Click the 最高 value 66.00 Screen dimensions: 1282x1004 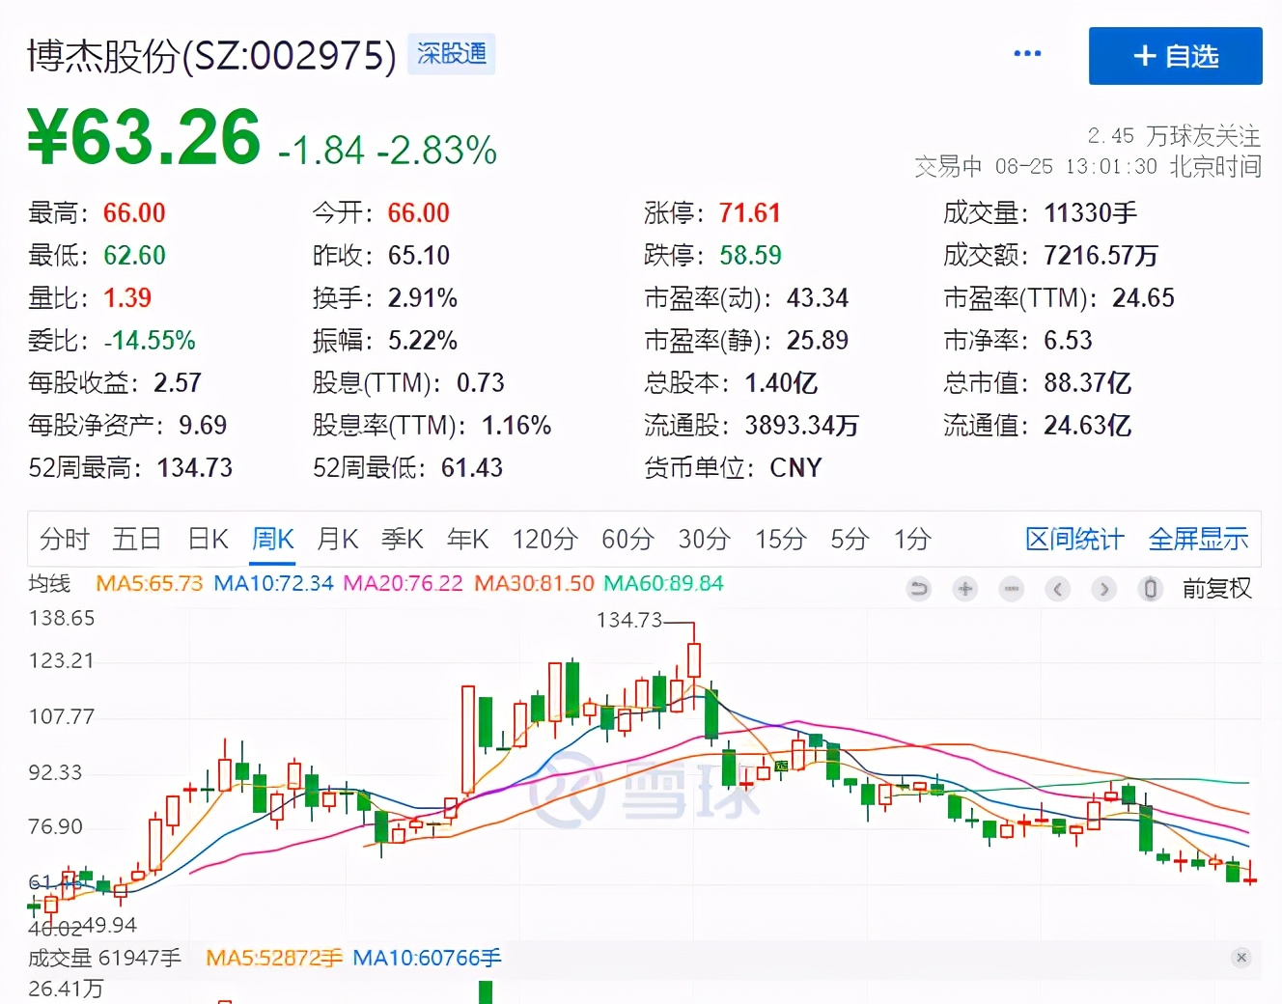pyautogui.click(x=134, y=212)
